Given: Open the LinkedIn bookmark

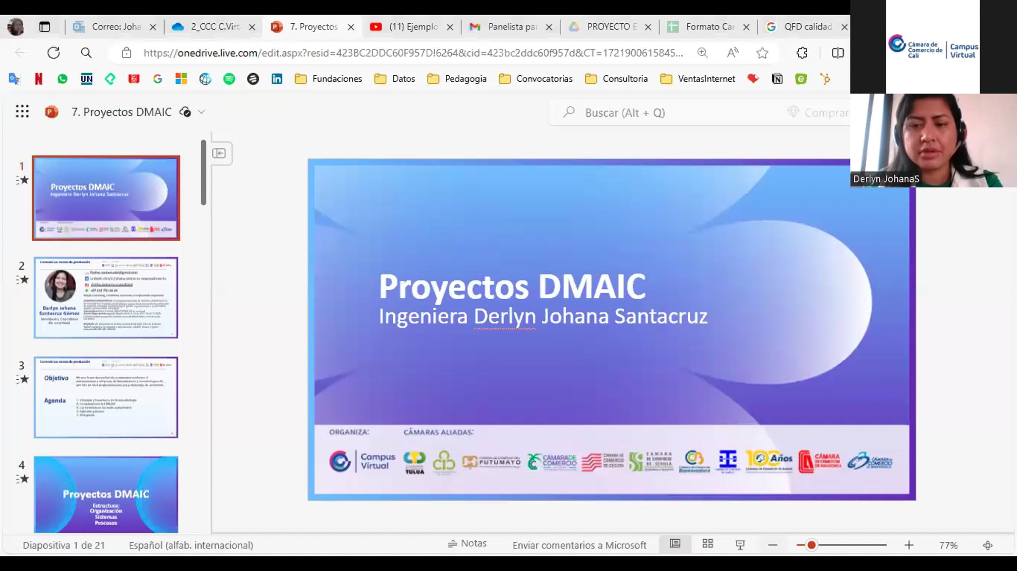Looking at the screenshot, I should click(x=277, y=79).
